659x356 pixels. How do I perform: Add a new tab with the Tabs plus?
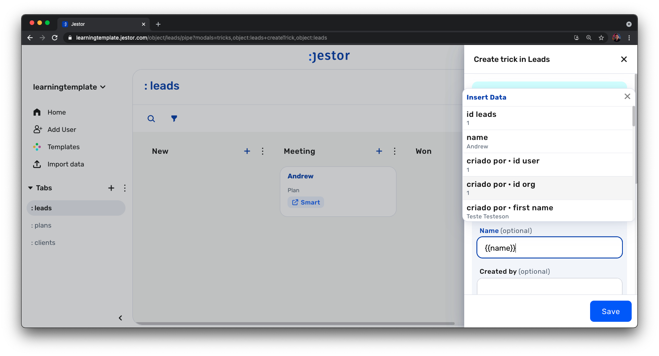[111, 188]
